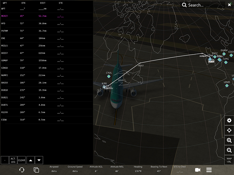Click the 619nm distance for HOIST
The width and height of the screenshot is (234, 175).
pos(42,53)
